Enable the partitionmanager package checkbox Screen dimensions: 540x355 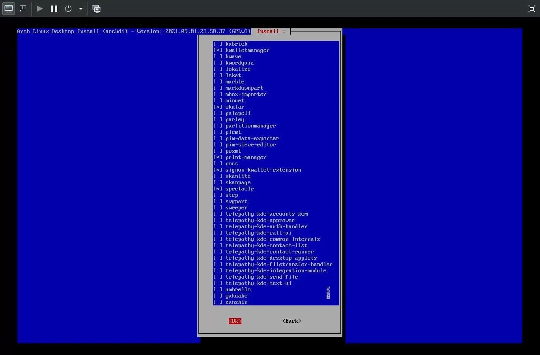click(x=218, y=126)
